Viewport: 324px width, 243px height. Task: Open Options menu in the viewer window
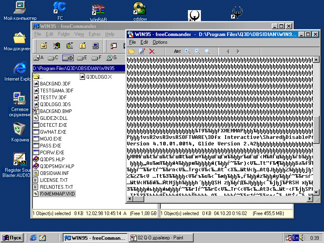coord(160,42)
